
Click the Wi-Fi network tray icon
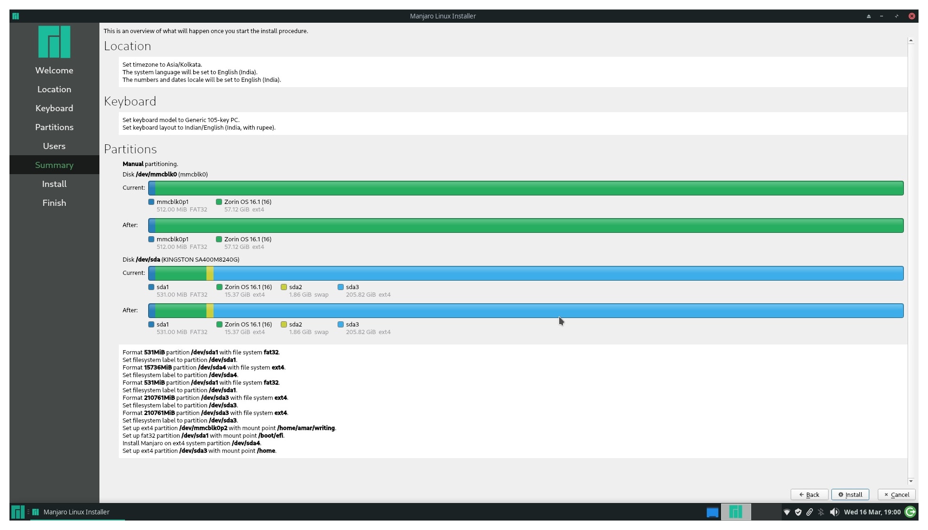click(x=787, y=512)
